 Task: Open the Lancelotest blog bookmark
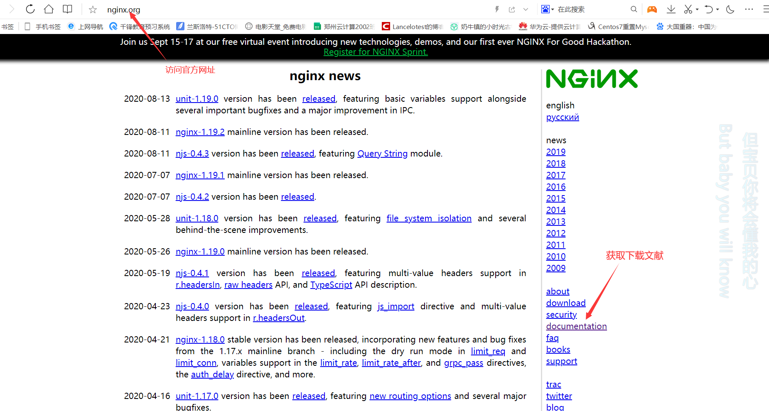[413, 27]
